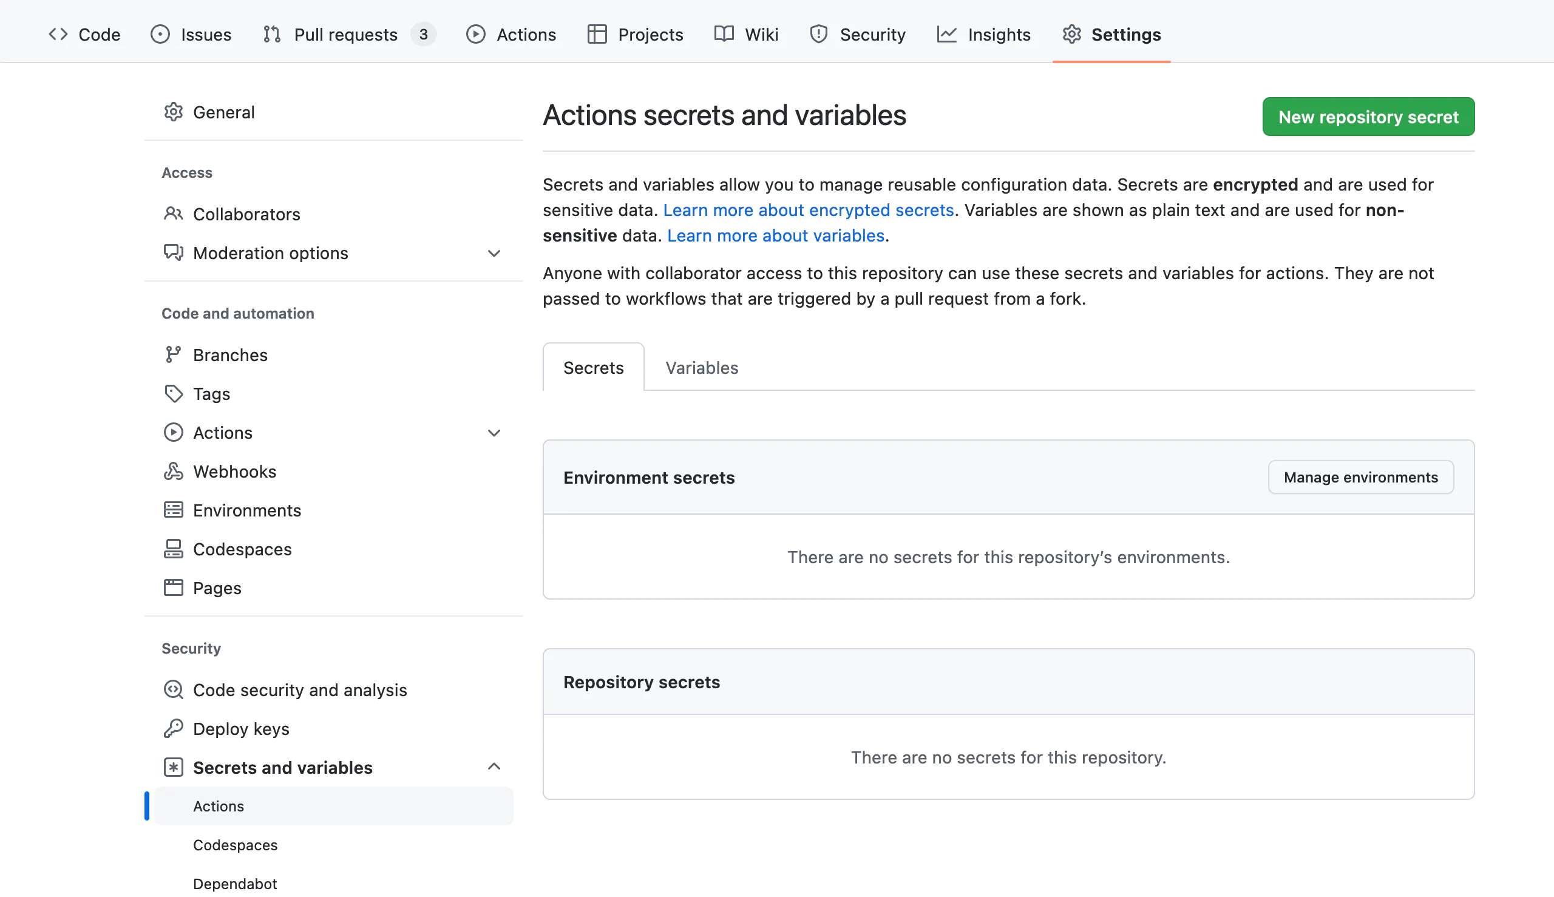Open Deploy keys settings

pyautogui.click(x=333, y=729)
